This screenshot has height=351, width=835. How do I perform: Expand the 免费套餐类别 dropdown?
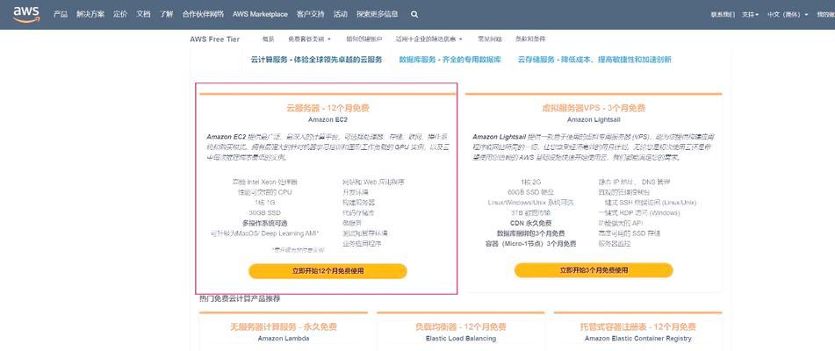309,39
